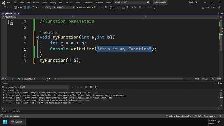Open dropdown arrow next to PossibleTechs start
The image size is (224, 126).
pyautogui.click(x=92, y=7)
